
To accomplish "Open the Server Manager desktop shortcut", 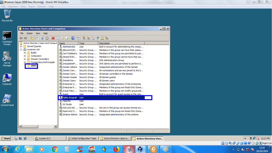I will coord(7,59).
